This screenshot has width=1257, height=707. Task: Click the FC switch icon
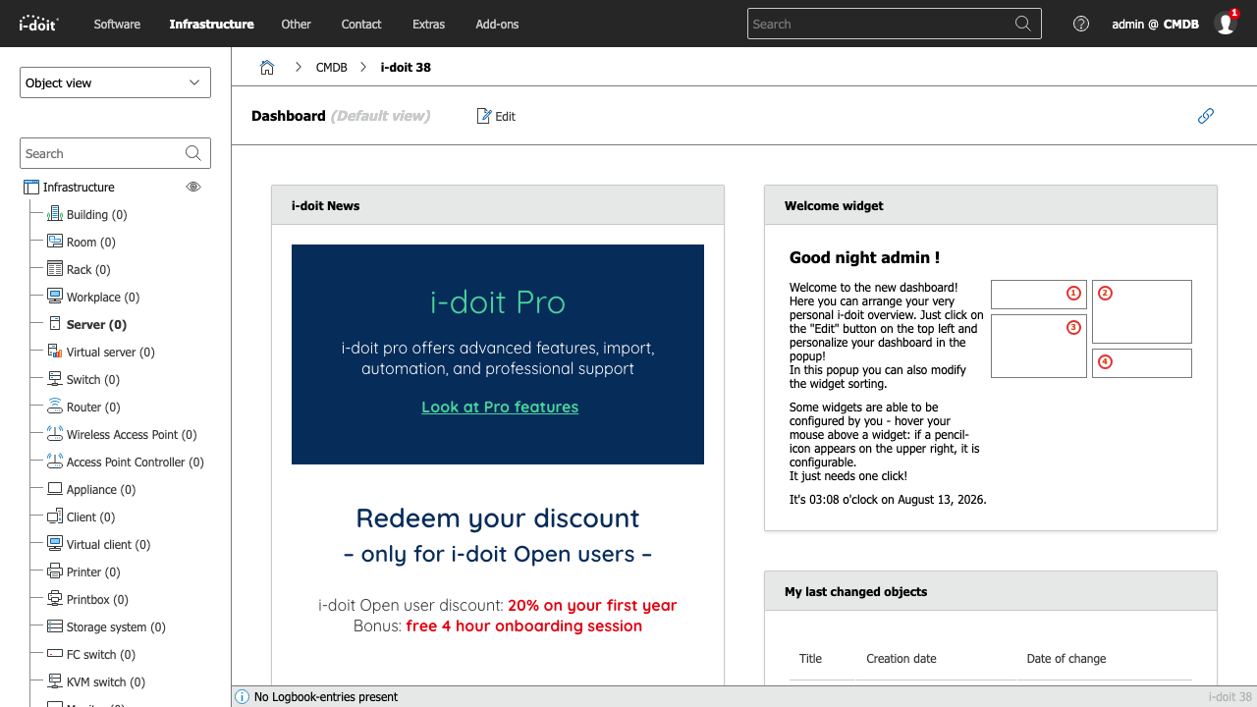tap(55, 654)
